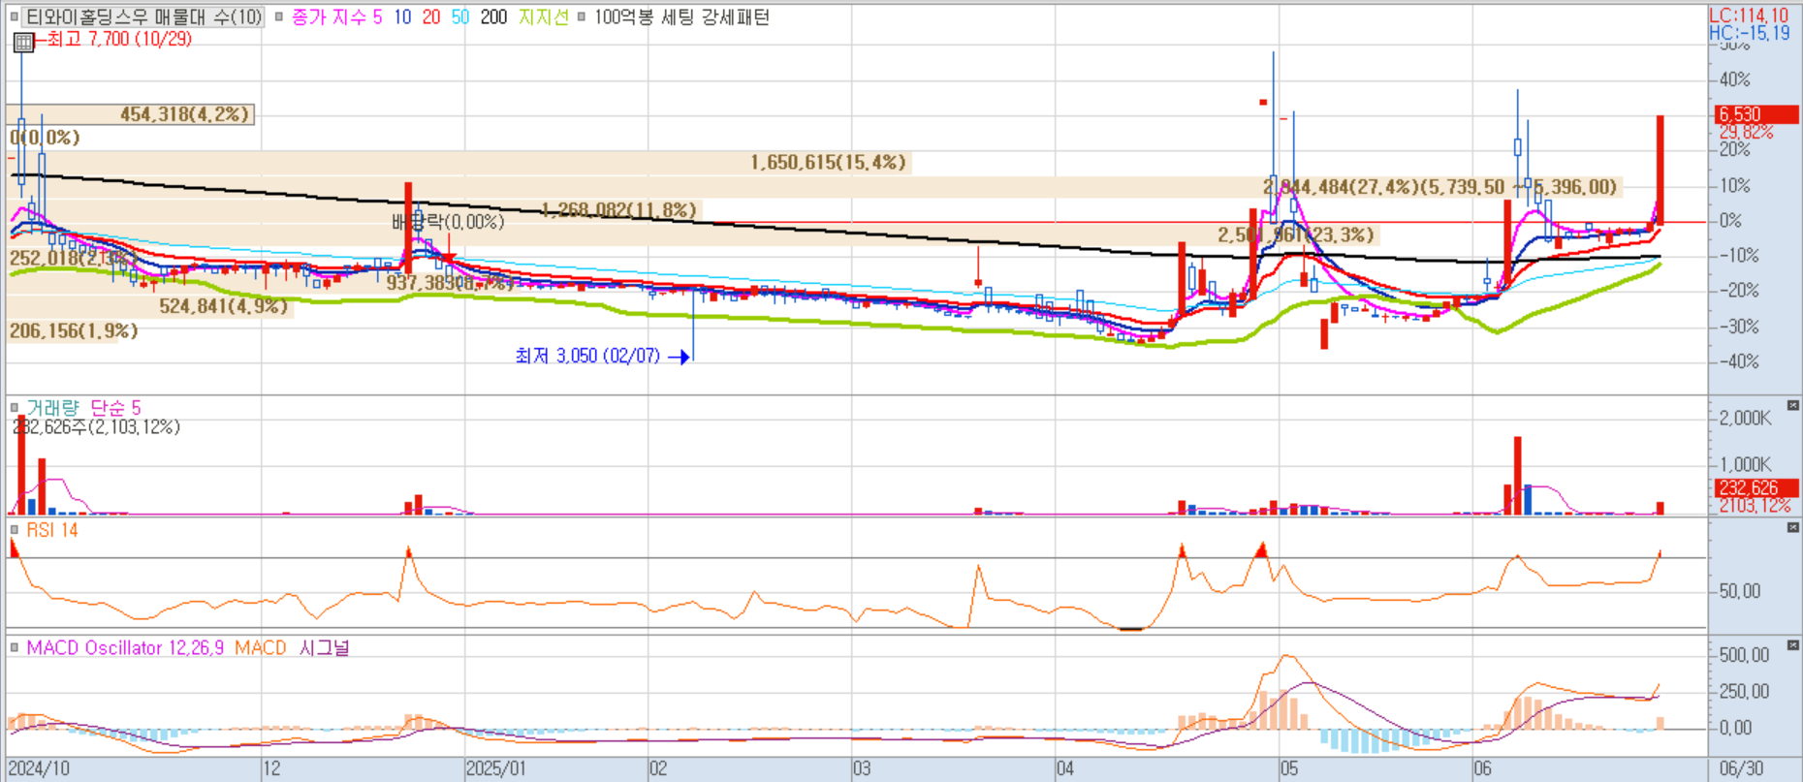Click the 206,156(1.9%) volume profile bar
Screen dimensions: 1803x782
pyautogui.click(x=74, y=330)
